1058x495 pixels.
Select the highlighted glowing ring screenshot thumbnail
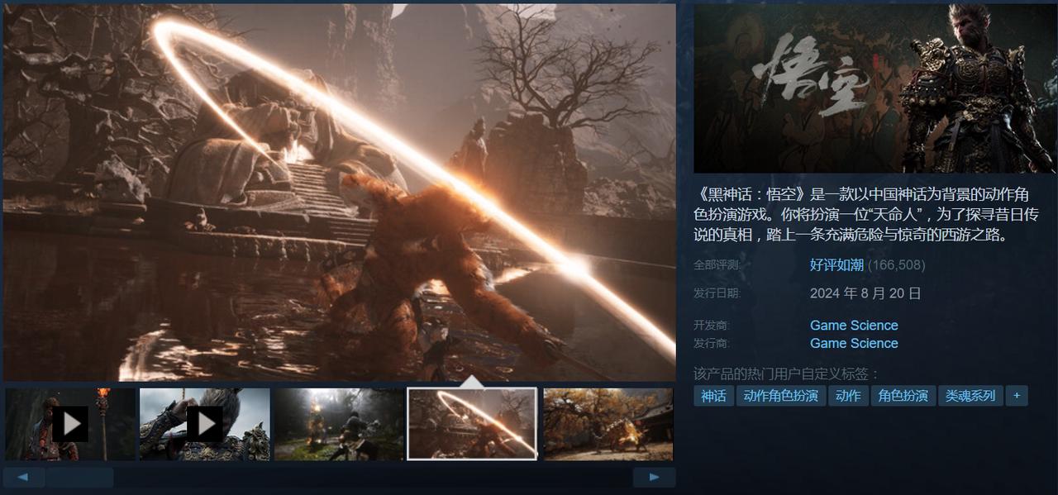(x=472, y=424)
